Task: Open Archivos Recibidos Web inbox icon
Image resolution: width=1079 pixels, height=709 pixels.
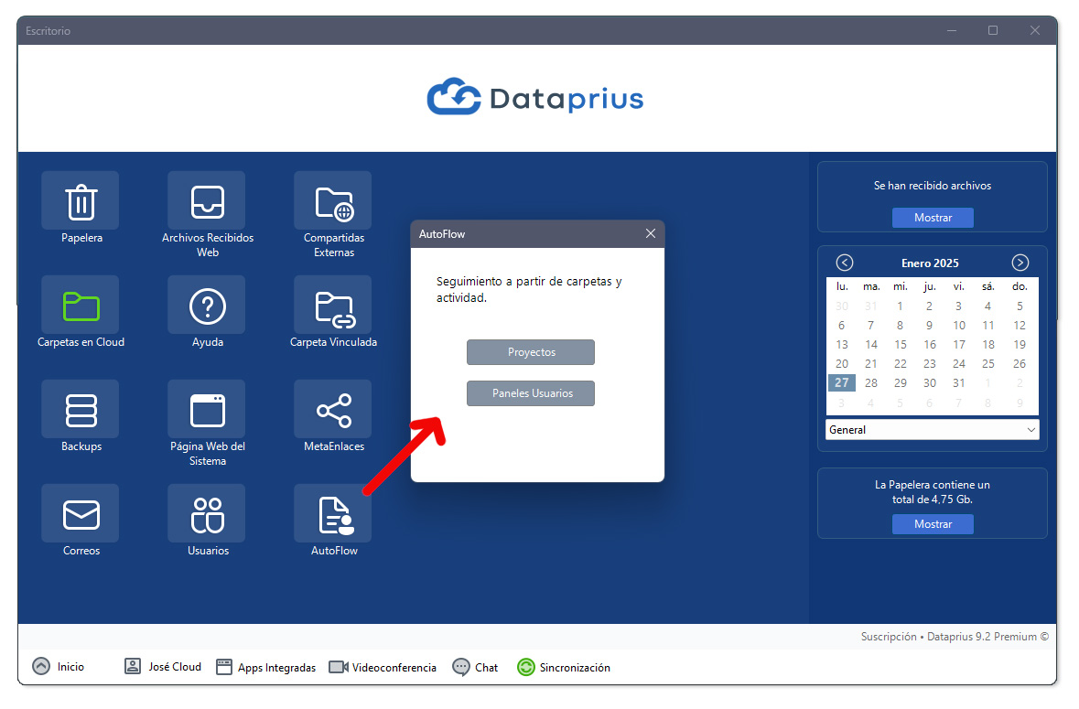Action: (x=207, y=200)
